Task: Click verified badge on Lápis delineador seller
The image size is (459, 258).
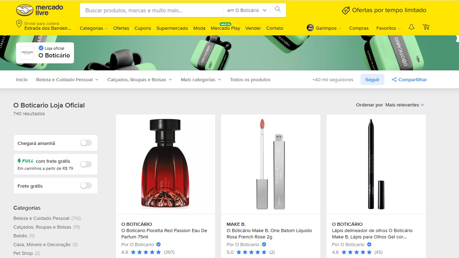Action: coord(369,244)
